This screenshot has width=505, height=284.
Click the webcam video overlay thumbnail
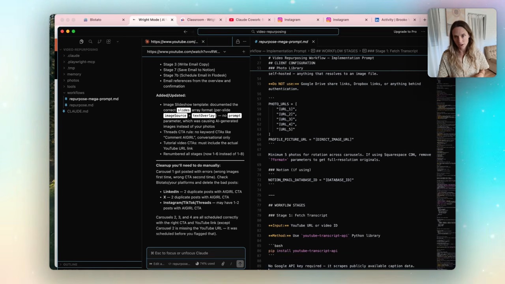pyautogui.click(x=462, y=43)
